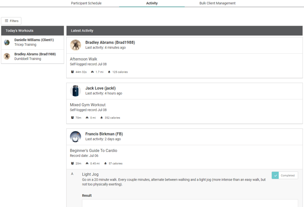
Task: Open the Participant Schedule tab
Action: point(86,3)
